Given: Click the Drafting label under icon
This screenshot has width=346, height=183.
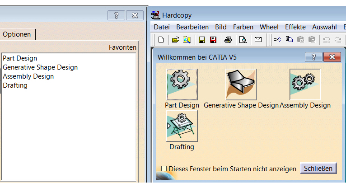Looking at the screenshot, I should (182, 147).
